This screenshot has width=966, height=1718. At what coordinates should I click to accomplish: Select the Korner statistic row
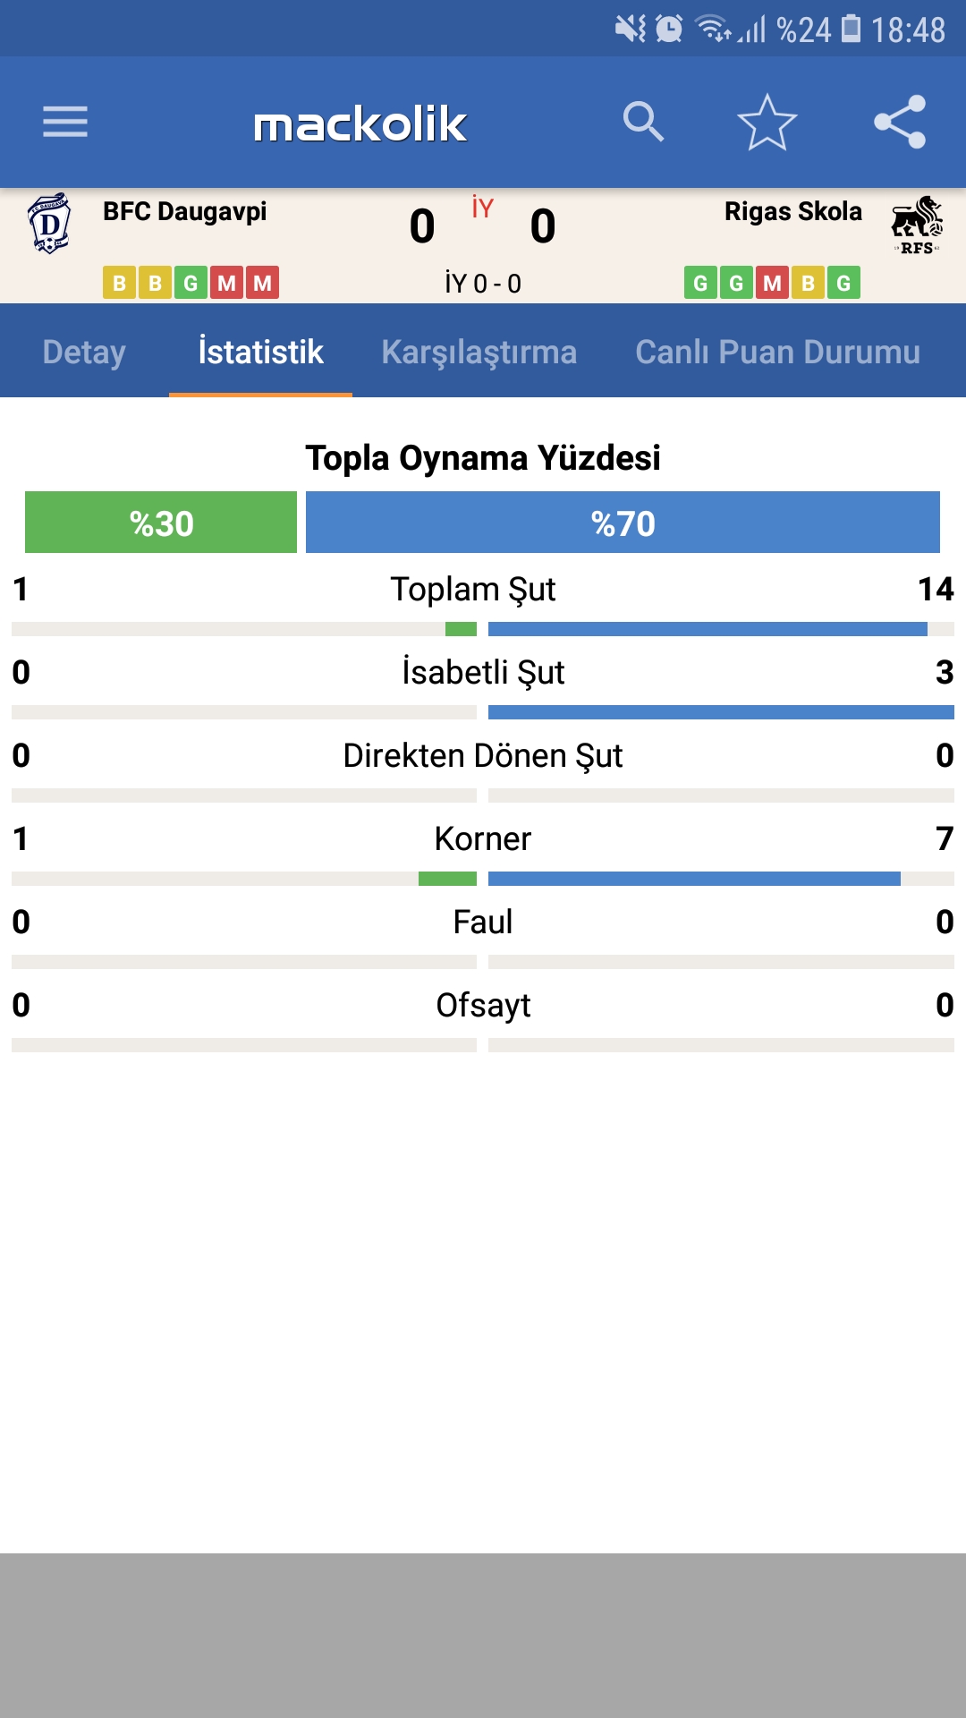483,853
